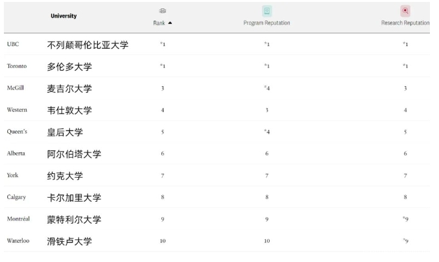Screen dimensions: 439x262
Task: Toggle the Rank sort arrow
Action: point(170,23)
